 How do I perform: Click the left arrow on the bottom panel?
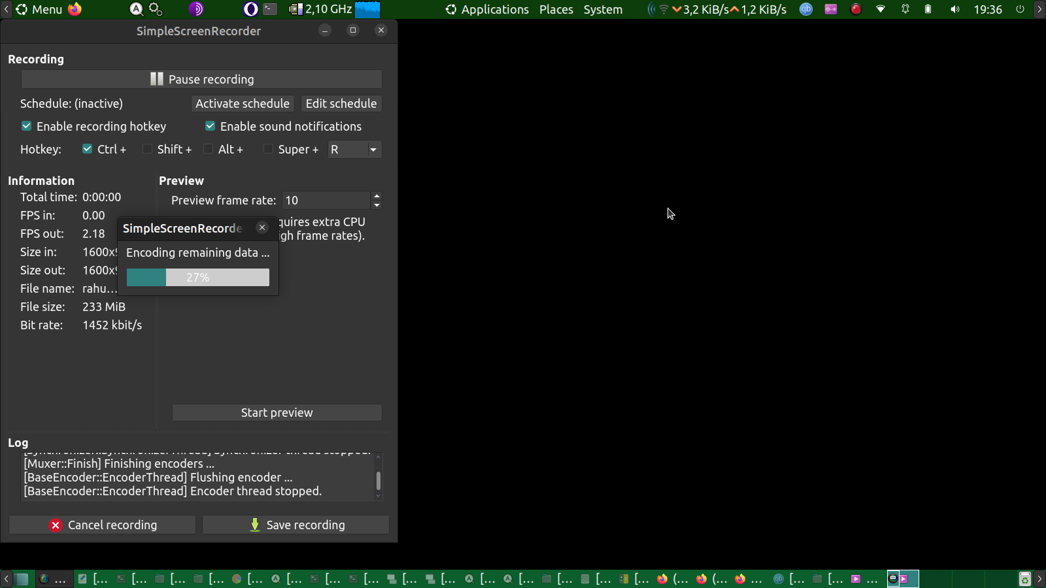[7, 579]
